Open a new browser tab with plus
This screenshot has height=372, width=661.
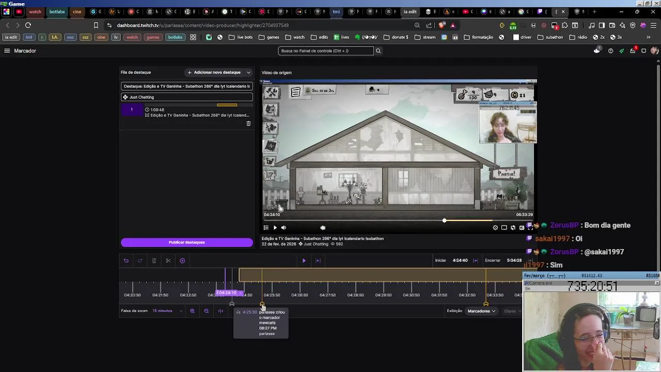point(594,12)
